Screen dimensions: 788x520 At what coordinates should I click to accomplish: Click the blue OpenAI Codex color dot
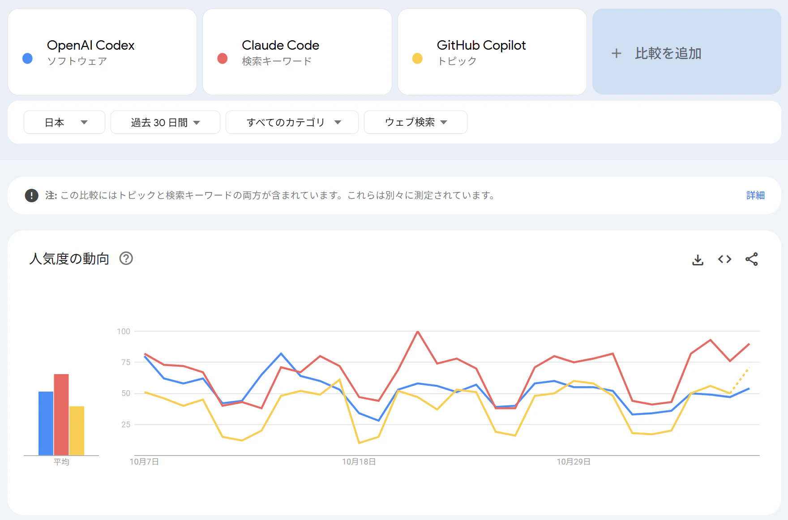click(27, 59)
